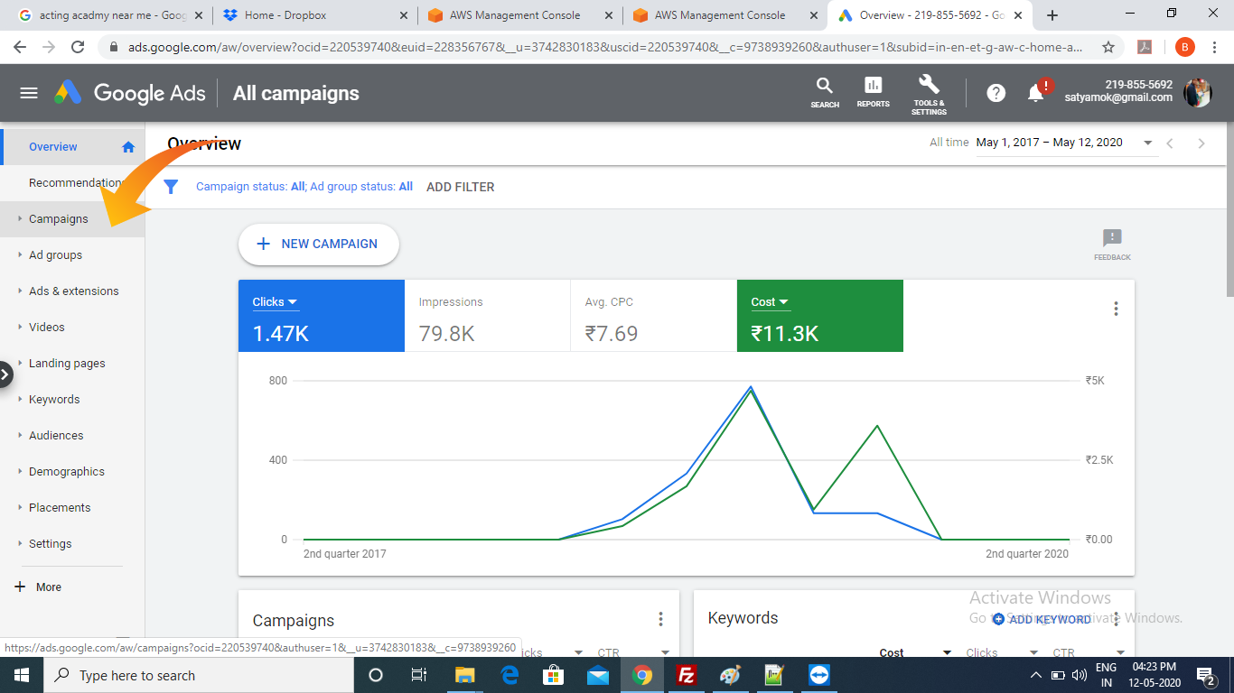This screenshot has height=693, width=1234.
Task: Open the hamburger main menu
Action: click(x=29, y=93)
